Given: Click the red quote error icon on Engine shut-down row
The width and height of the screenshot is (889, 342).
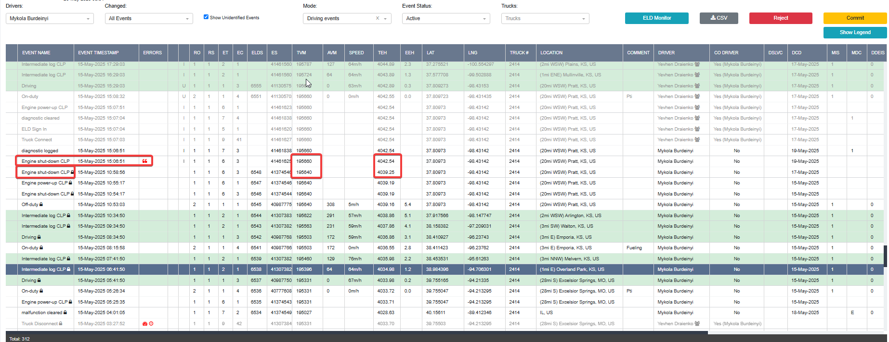Looking at the screenshot, I should click(x=145, y=161).
